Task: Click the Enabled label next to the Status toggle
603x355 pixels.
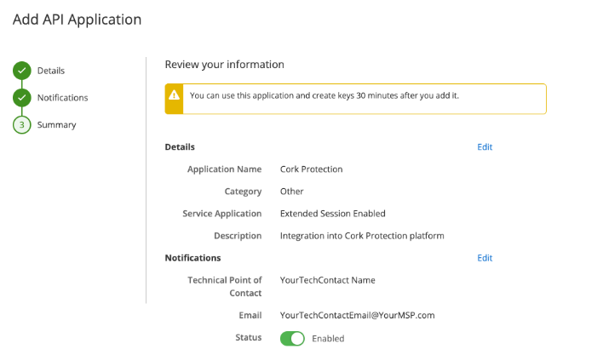Action: [328, 339]
